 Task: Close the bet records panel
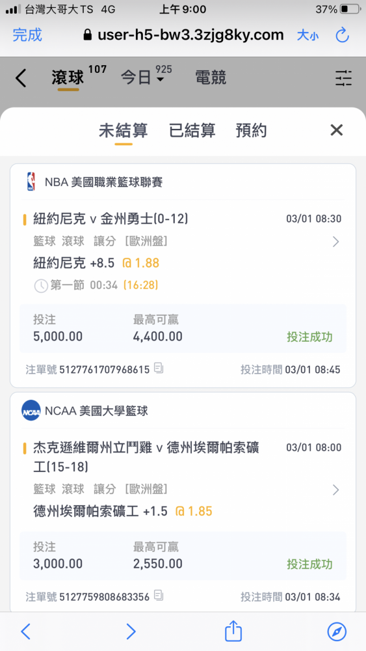tap(336, 130)
